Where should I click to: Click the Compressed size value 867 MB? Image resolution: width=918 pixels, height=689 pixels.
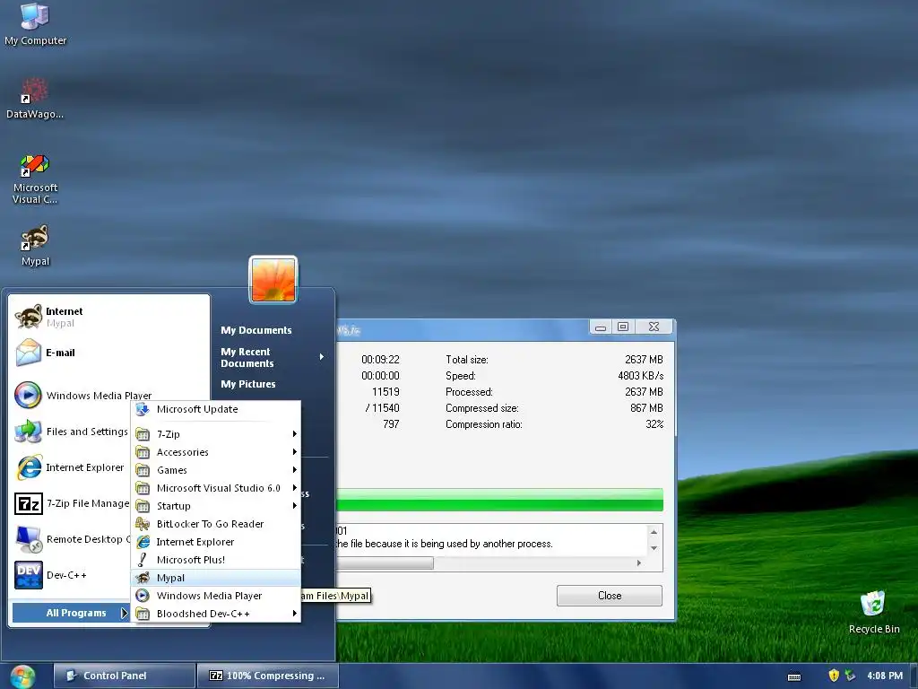point(646,408)
